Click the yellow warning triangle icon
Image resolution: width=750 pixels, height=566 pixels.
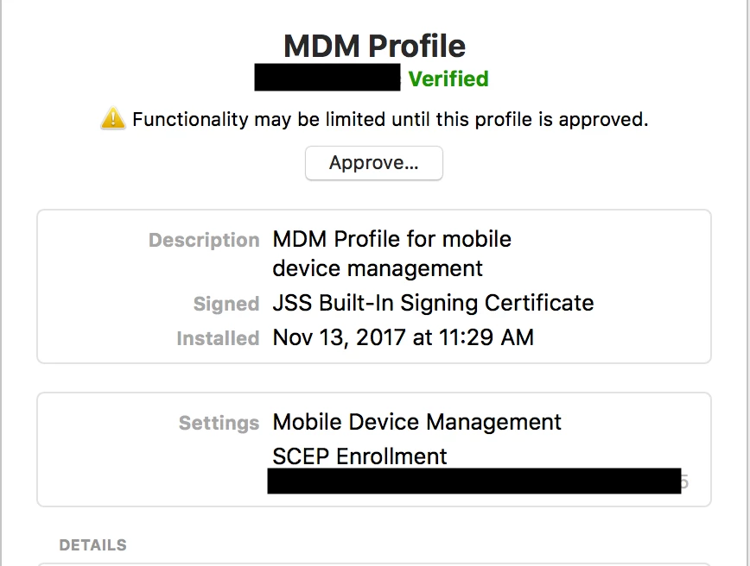tap(113, 118)
